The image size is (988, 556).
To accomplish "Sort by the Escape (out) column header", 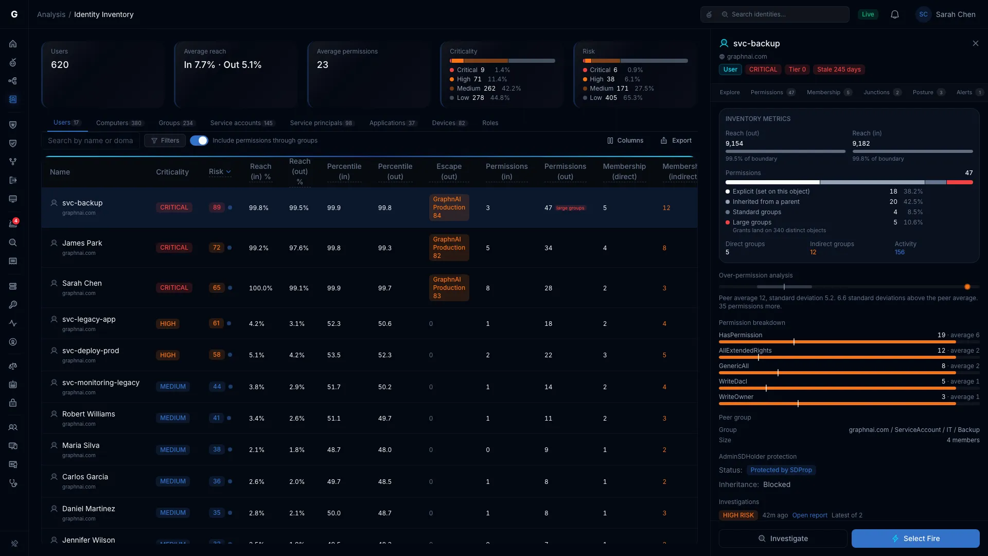I will click(x=449, y=171).
